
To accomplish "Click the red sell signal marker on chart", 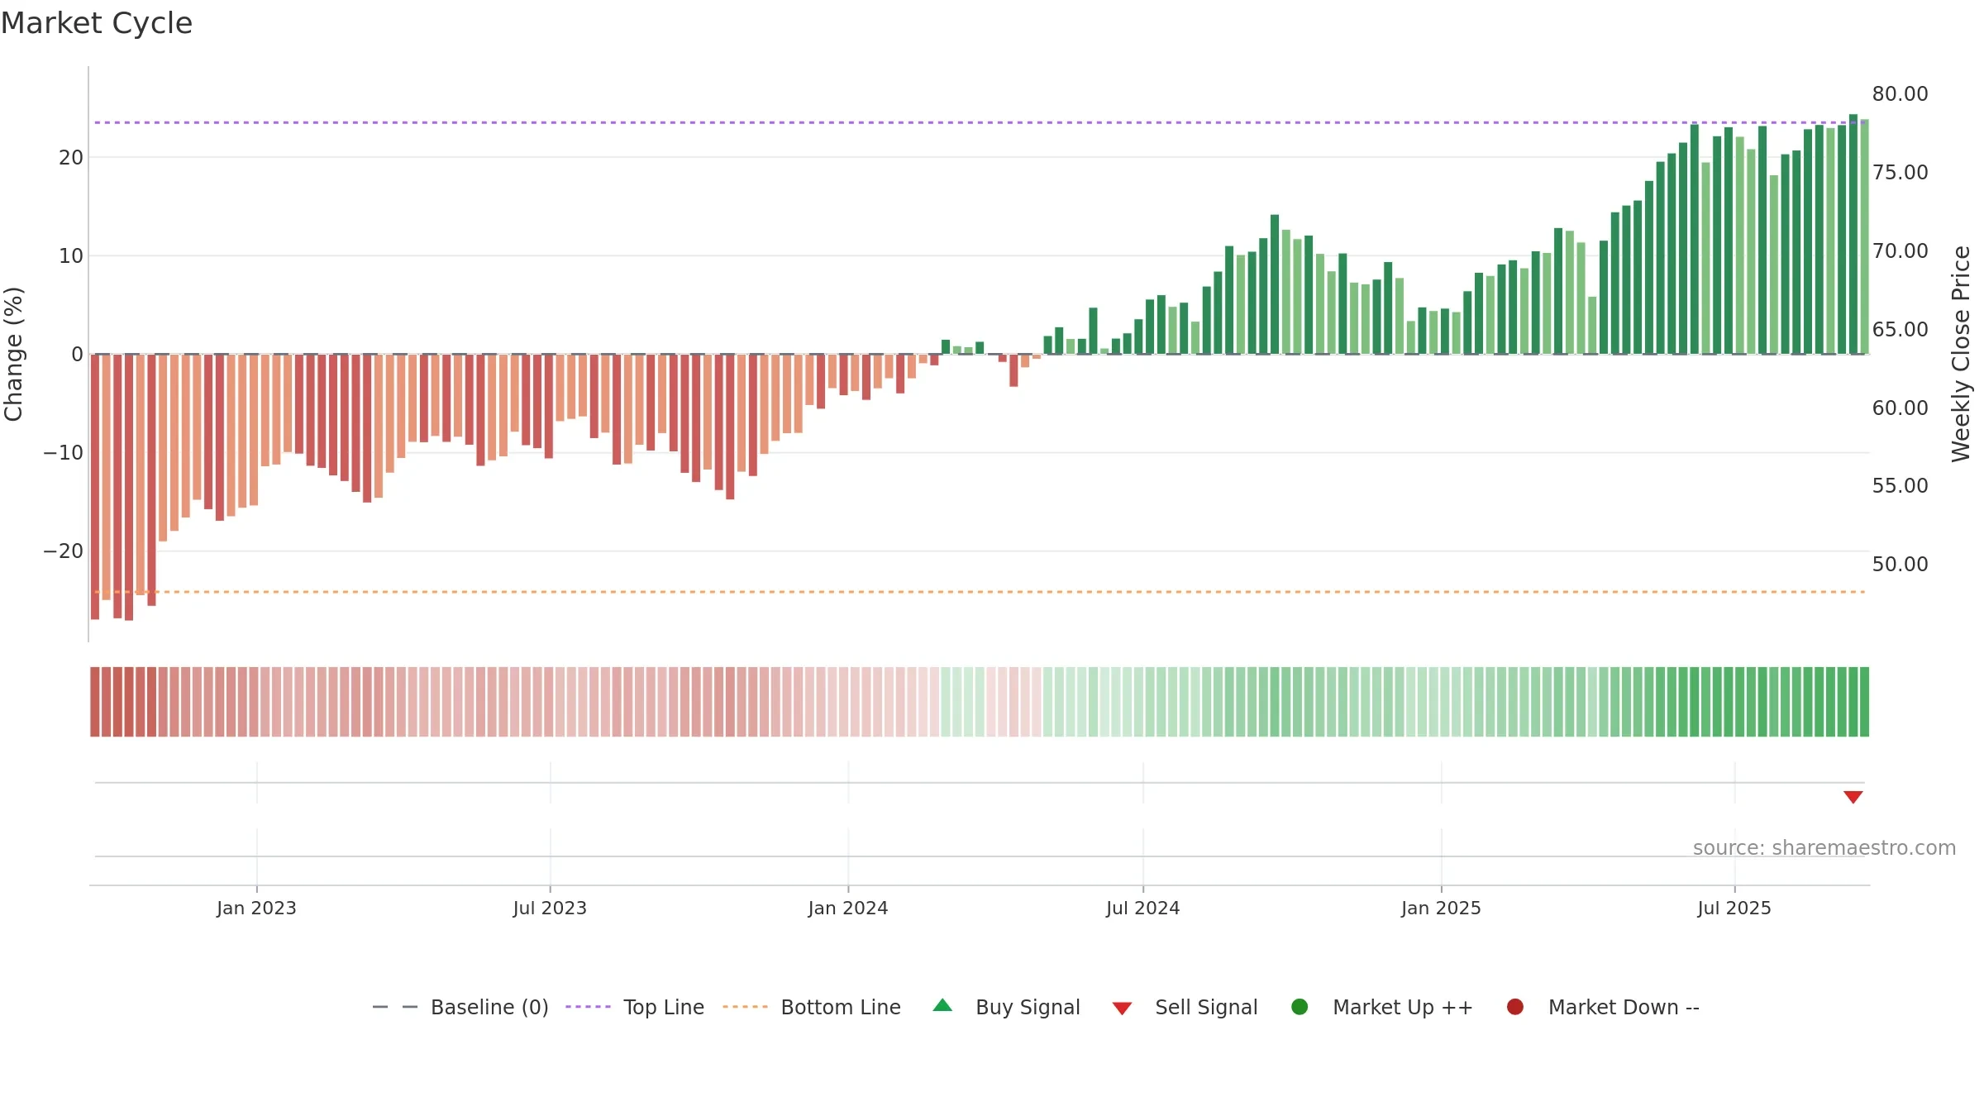I will coord(1853,797).
